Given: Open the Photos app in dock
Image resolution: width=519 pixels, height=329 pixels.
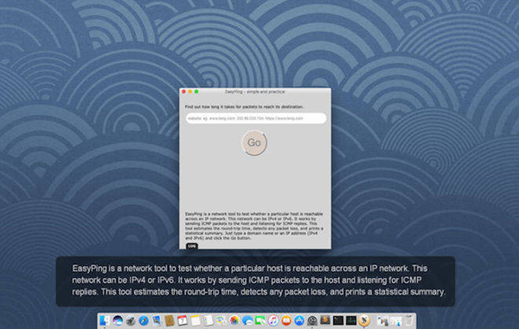Looking at the screenshot, I should (234, 320).
